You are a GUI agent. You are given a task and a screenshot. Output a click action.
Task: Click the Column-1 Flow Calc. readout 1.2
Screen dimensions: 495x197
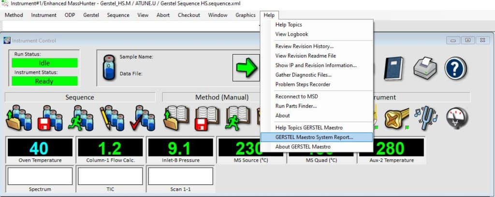pyautogui.click(x=111, y=148)
